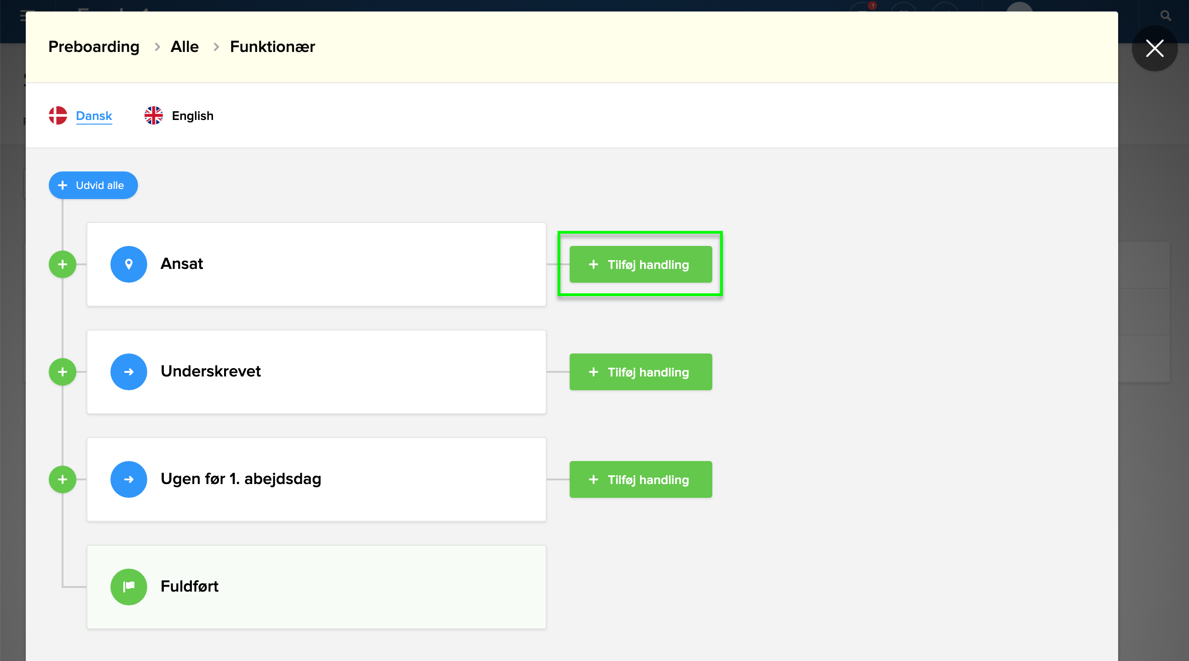Close the dialog with the X button

(1154, 48)
